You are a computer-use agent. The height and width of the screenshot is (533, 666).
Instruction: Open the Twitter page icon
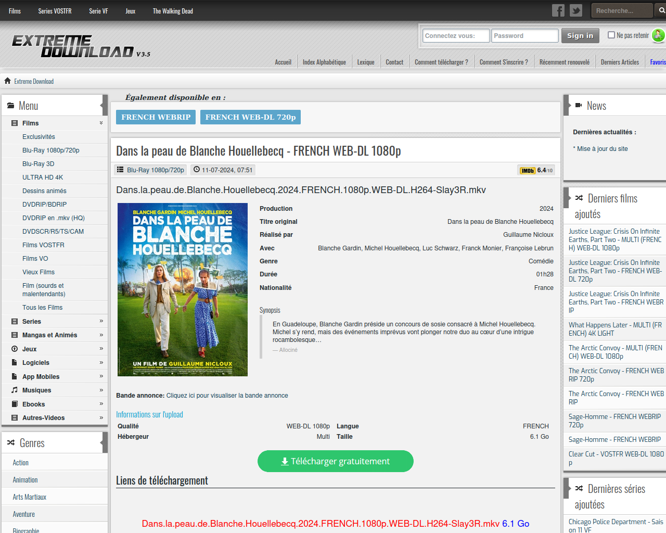(x=576, y=10)
